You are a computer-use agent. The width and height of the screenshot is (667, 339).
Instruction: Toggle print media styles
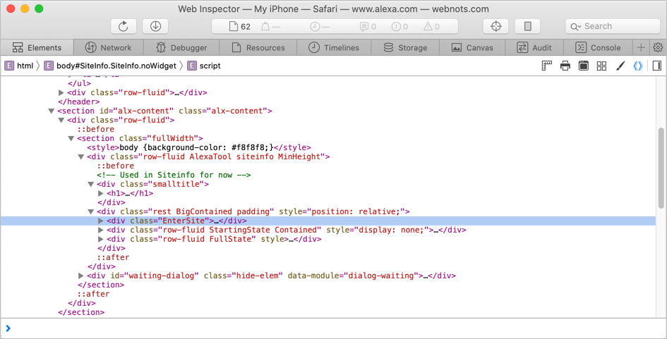coord(565,66)
